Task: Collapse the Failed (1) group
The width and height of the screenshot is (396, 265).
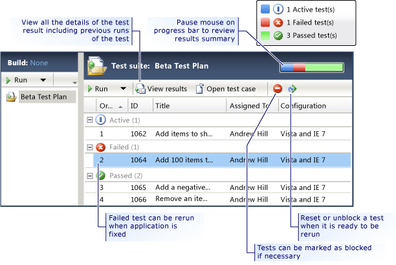Action: 90,147
